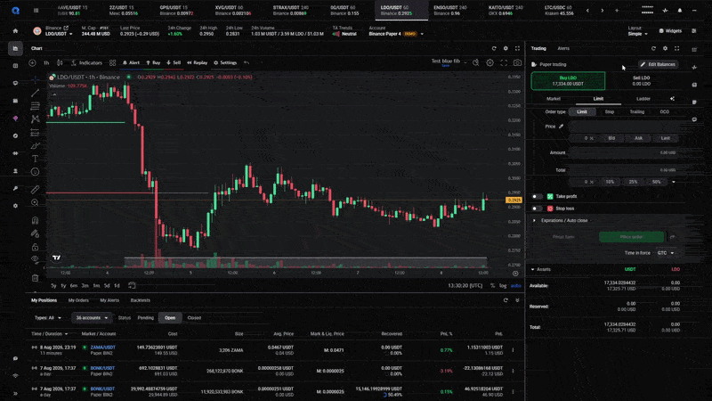Select OCO order type
712x401 pixels.
tap(664, 112)
